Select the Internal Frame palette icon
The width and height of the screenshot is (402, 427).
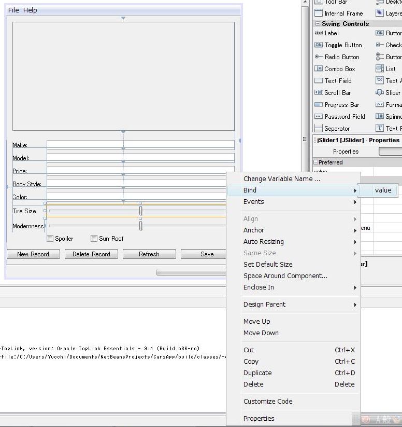[319, 13]
